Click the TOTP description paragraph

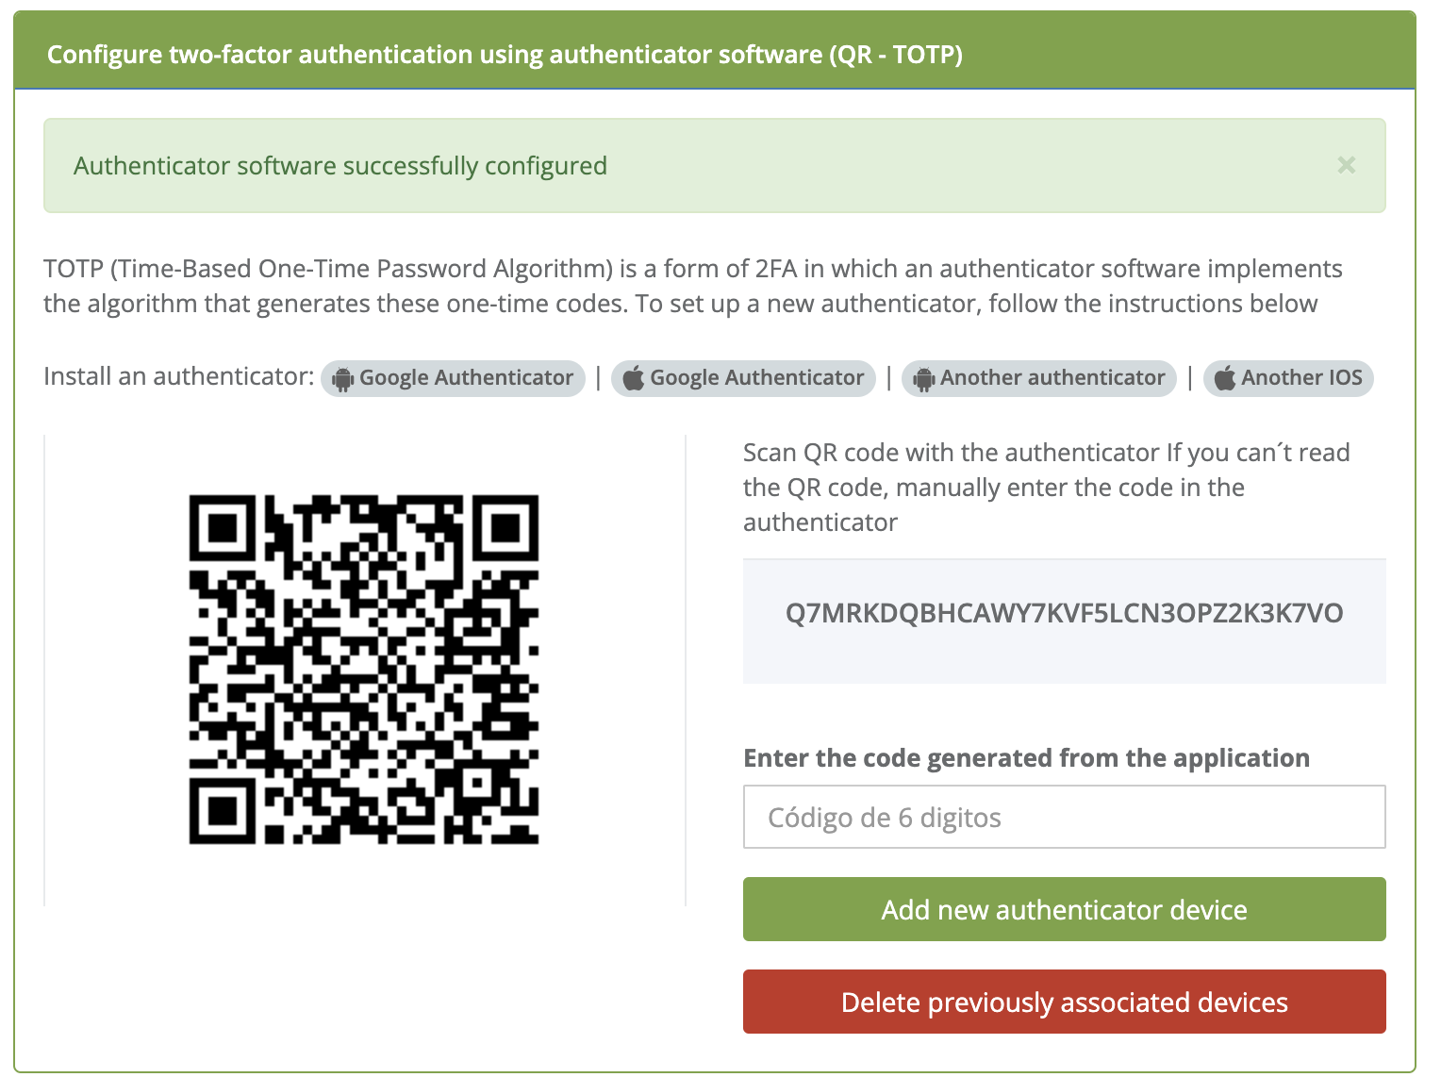692,287
